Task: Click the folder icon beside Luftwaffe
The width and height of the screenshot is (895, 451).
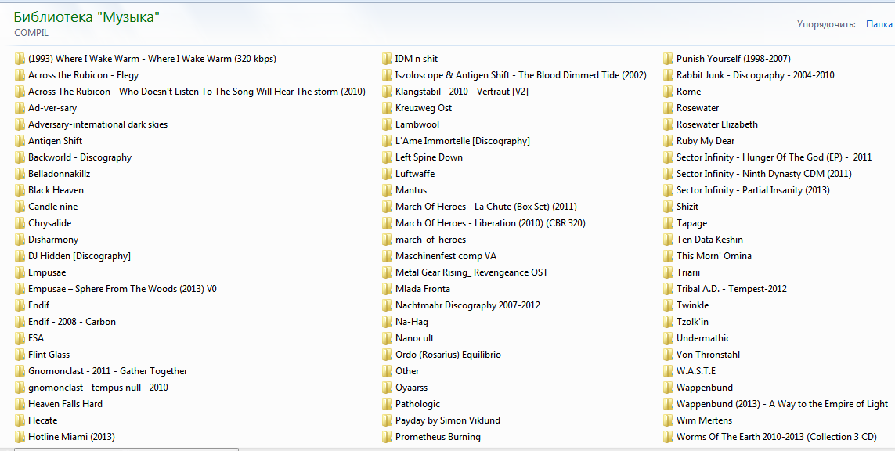Action: [387, 174]
